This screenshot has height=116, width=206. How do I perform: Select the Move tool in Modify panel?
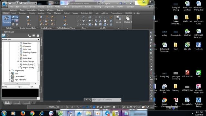[96, 17]
